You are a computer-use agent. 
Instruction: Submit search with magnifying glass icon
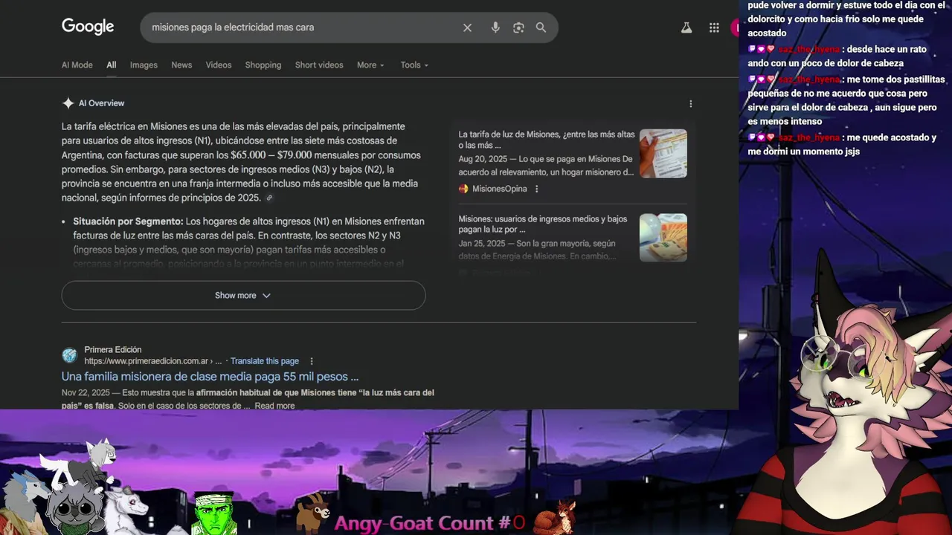tap(541, 27)
